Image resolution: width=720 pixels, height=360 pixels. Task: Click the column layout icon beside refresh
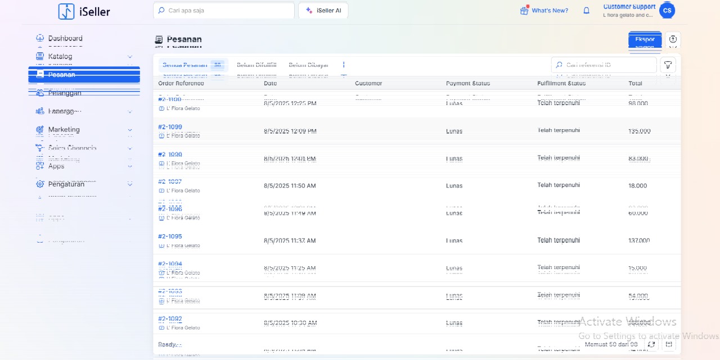[x=669, y=344]
